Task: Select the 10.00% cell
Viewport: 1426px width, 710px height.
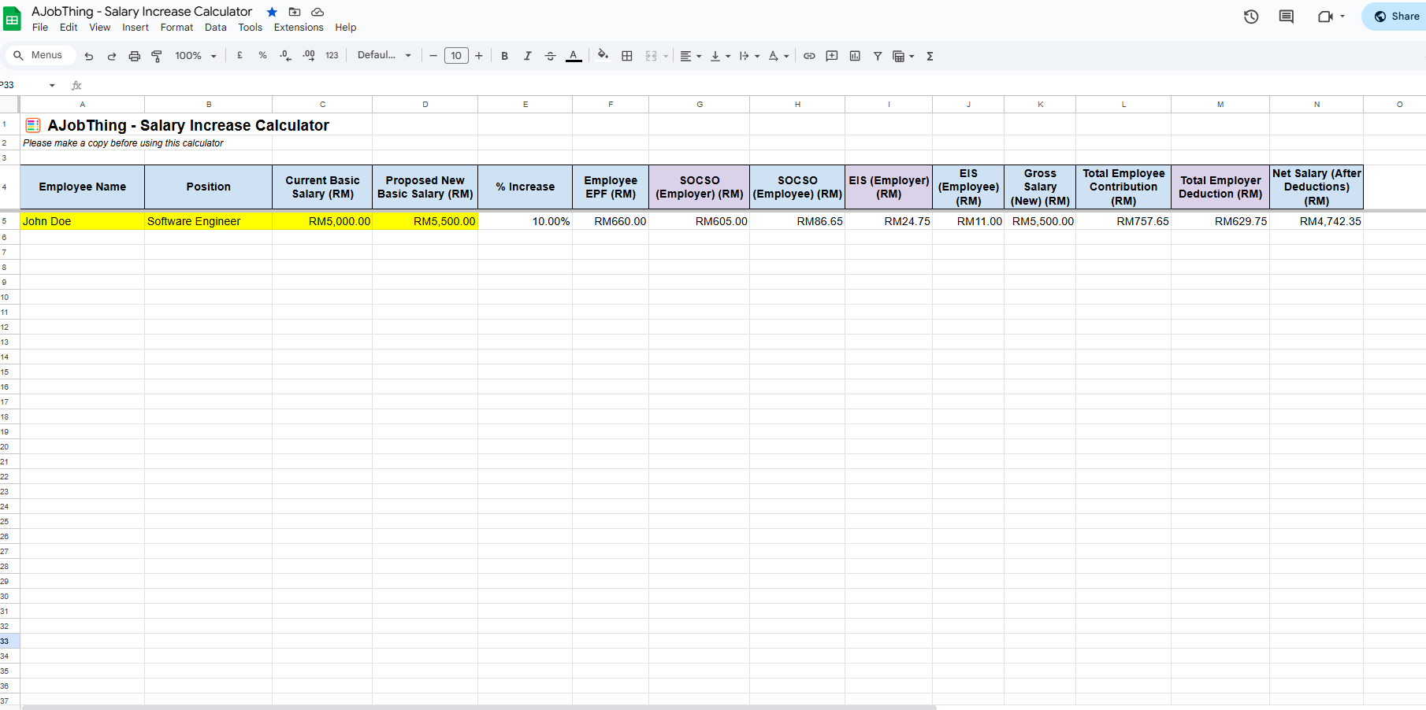Action: 525,221
